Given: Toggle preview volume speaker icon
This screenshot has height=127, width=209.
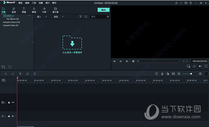Looking at the screenshot, I should (200, 66).
